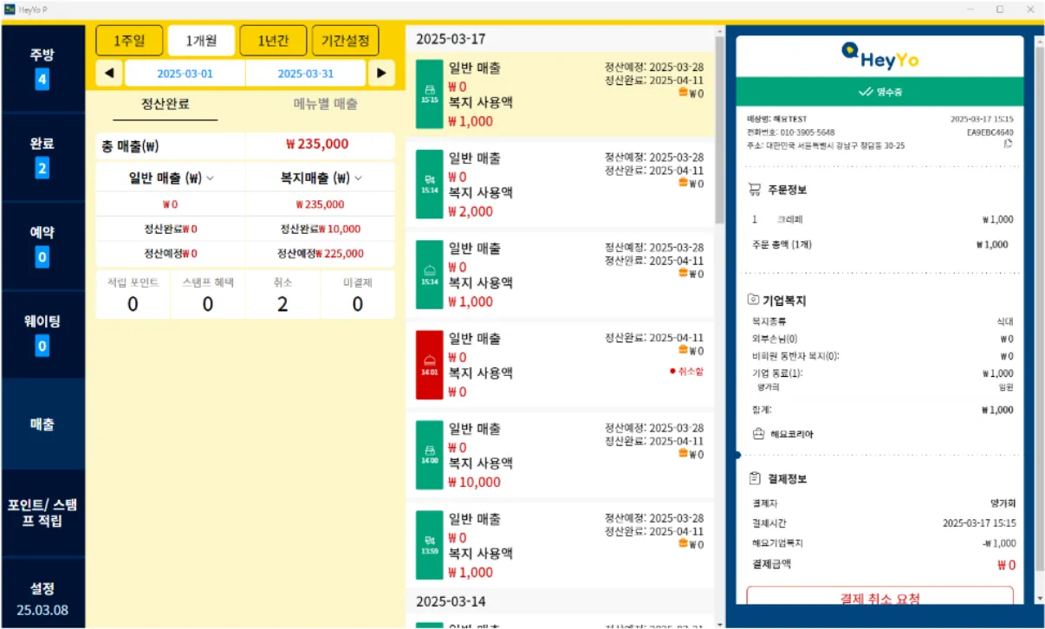Click the sales list vertical scrollbar

coord(719,130)
